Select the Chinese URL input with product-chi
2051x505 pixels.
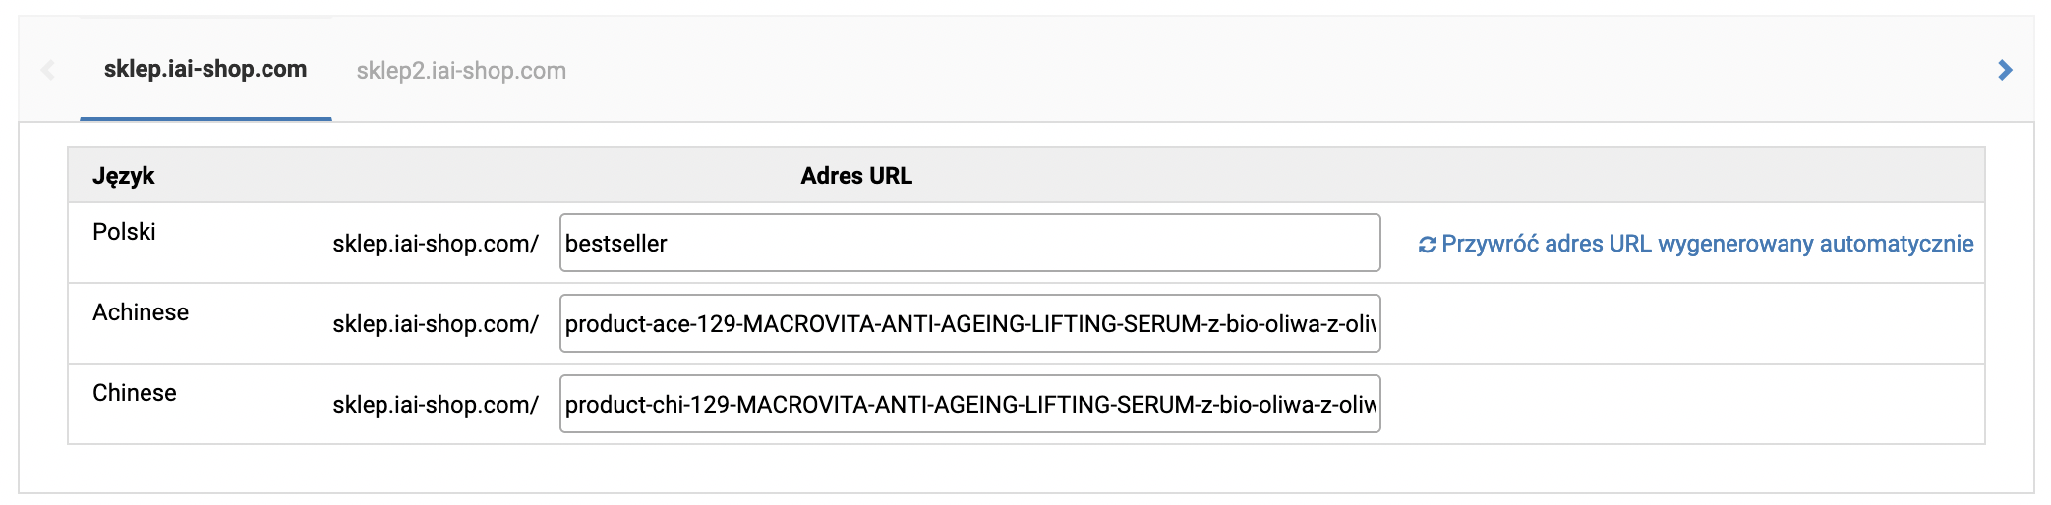[x=970, y=404]
